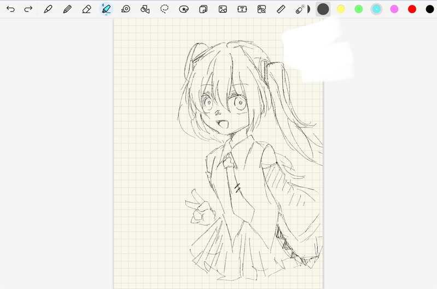Toggle the Ruler tool
The height and width of the screenshot is (289, 437).
click(x=281, y=9)
